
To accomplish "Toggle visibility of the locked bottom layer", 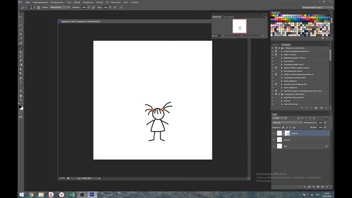I will [x=274, y=146].
